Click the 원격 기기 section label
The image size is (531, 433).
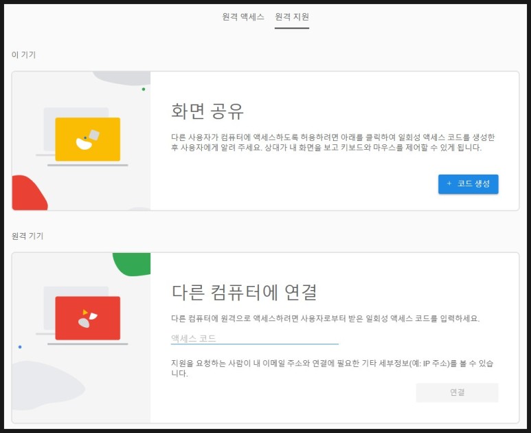point(27,236)
